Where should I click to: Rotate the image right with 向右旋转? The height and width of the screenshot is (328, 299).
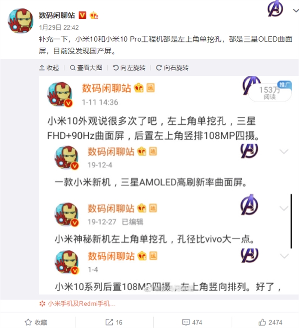click(172, 68)
